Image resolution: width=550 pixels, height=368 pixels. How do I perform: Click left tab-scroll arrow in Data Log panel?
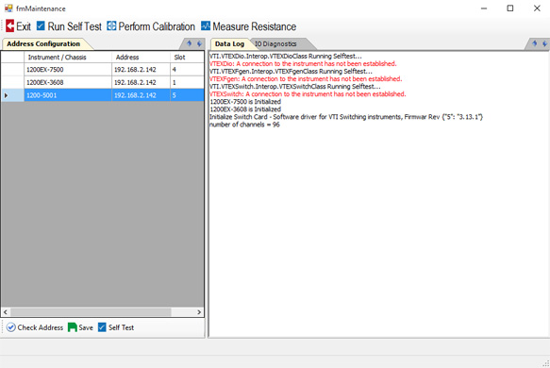pos(535,43)
